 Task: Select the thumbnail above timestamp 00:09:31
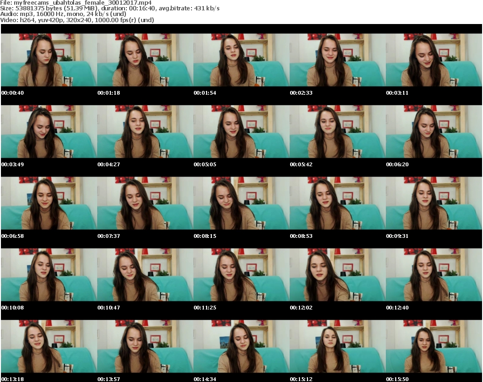(434, 203)
